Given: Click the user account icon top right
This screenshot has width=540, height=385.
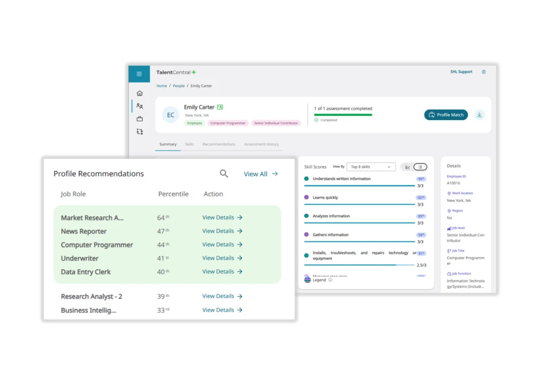Looking at the screenshot, I should [483, 72].
